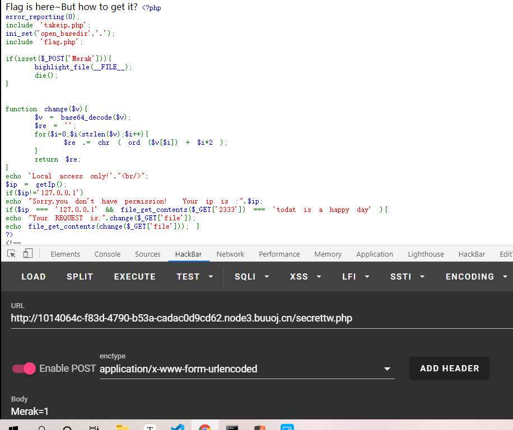Open File Explorer from the taskbar

click(123, 428)
